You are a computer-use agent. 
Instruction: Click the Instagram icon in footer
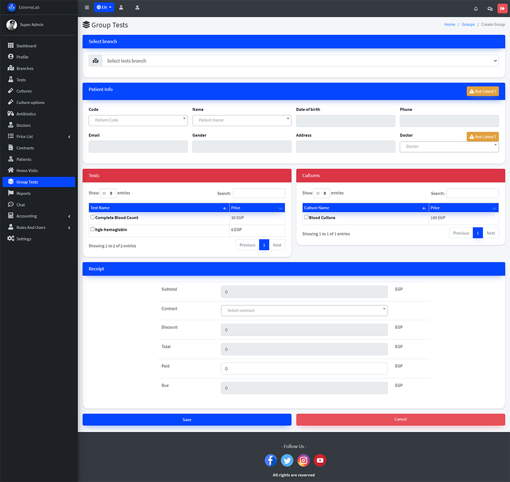click(x=303, y=460)
